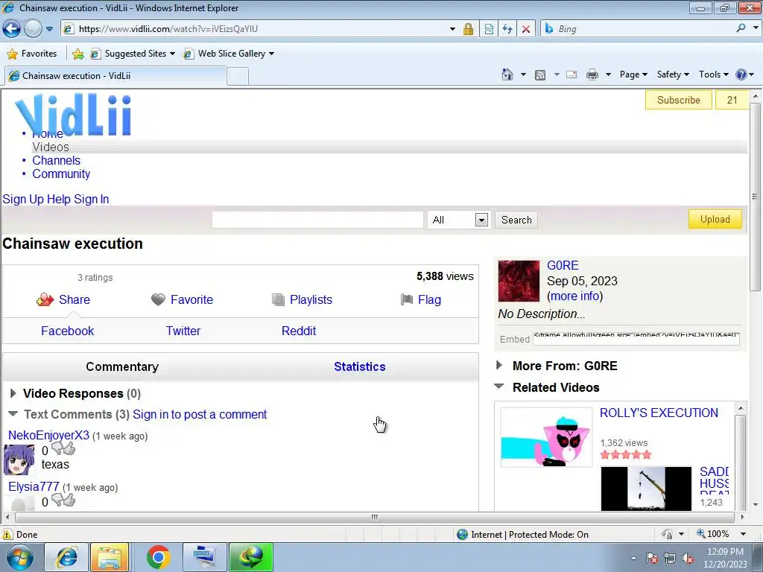Click the Sign In link

point(91,199)
